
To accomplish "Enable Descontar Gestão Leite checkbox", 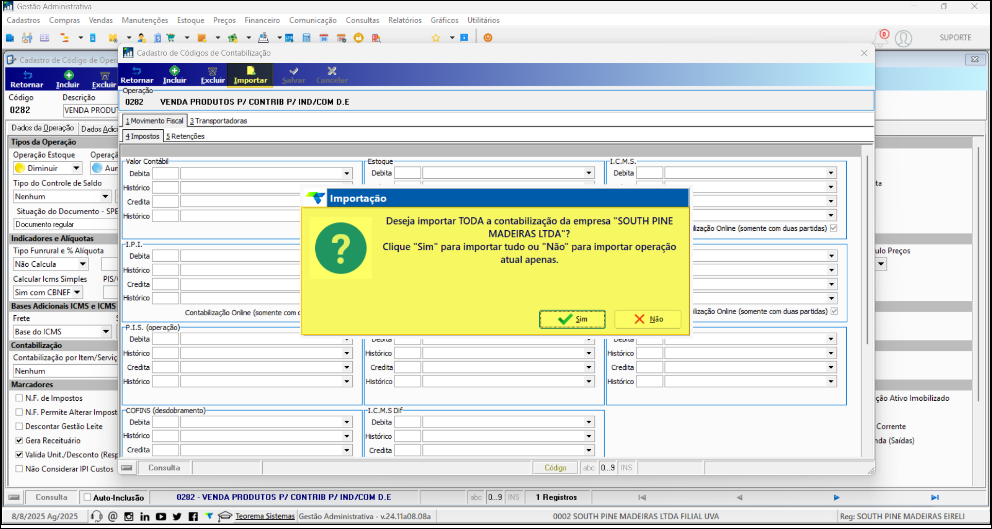I will point(19,426).
